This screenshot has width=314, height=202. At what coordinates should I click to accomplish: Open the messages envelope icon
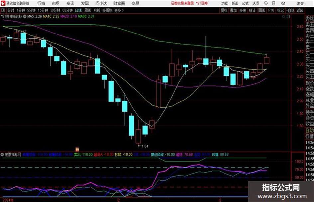tap(283, 3)
